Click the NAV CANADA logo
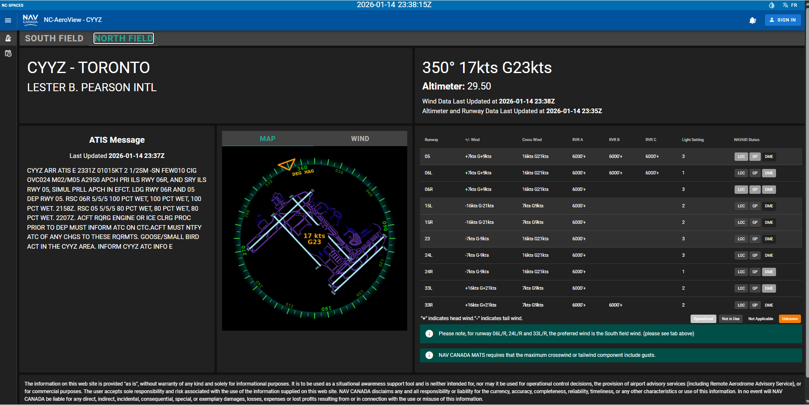Image resolution: width=809 pixels, height=405 pixels. (30, 19)
